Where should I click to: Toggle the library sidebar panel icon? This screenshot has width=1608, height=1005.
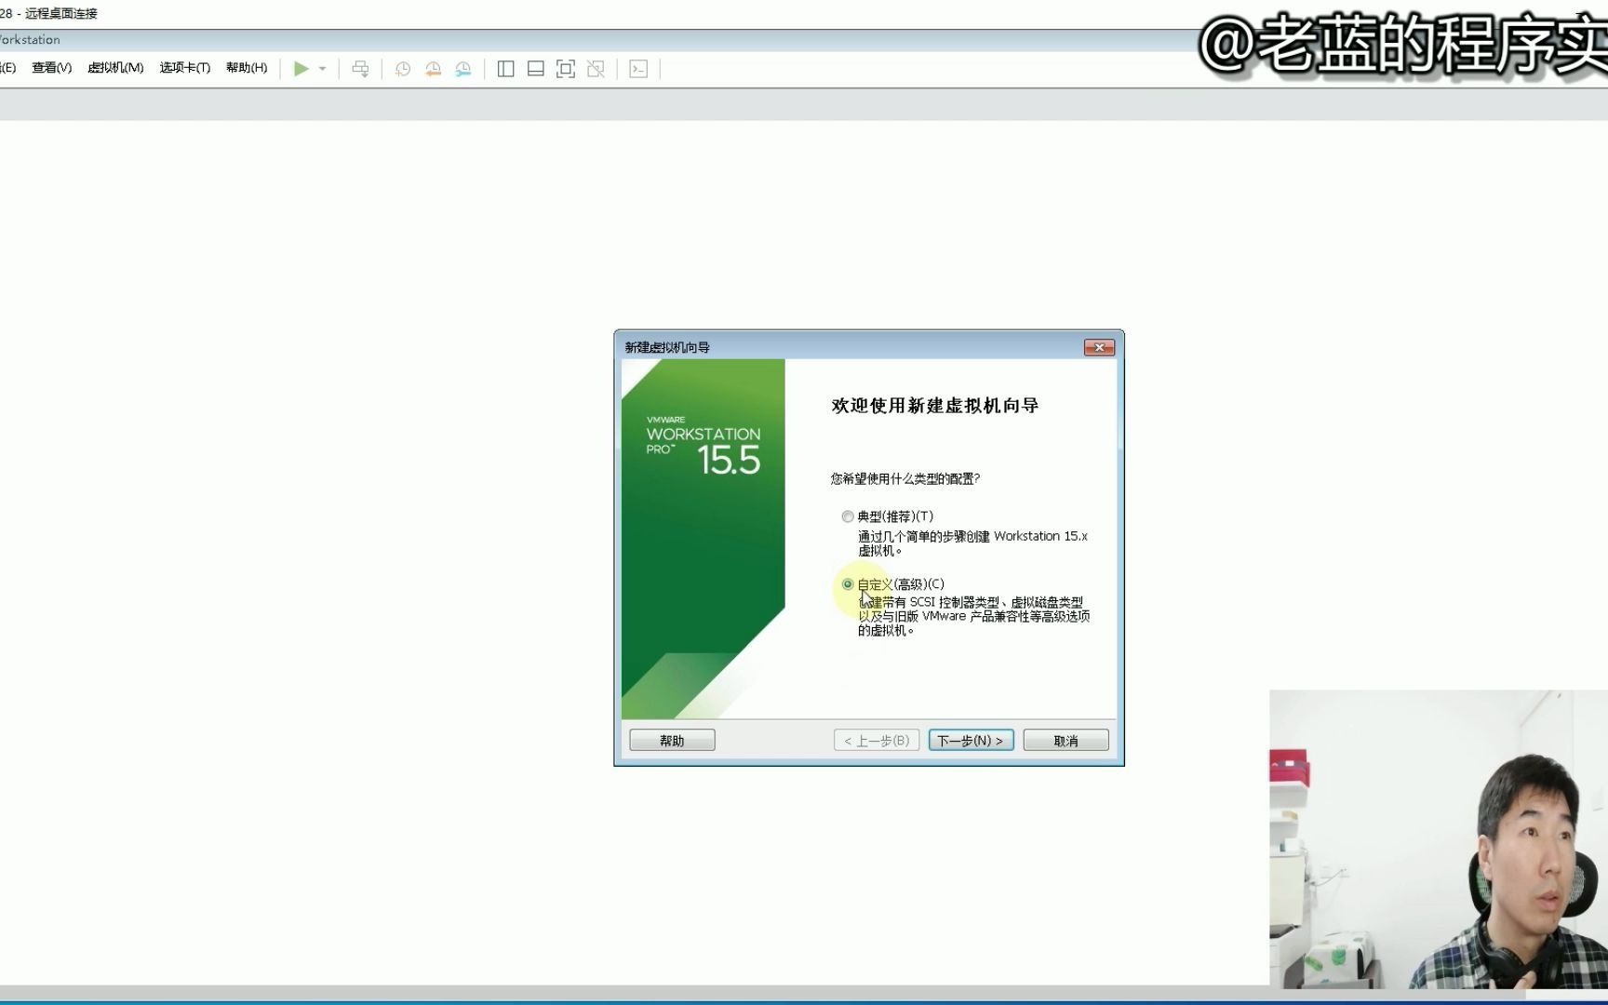506,69
